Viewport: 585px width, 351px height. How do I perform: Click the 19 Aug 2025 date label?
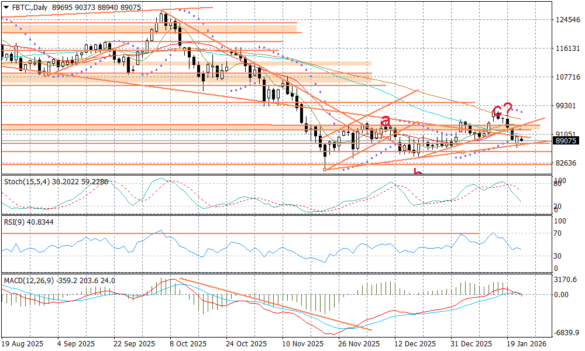point(21,344)
